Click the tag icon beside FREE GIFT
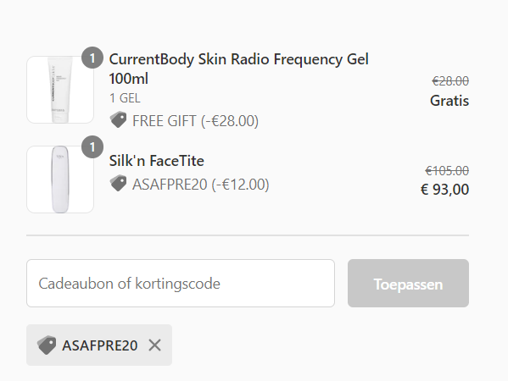508x381 pixels. click(118, 119)
